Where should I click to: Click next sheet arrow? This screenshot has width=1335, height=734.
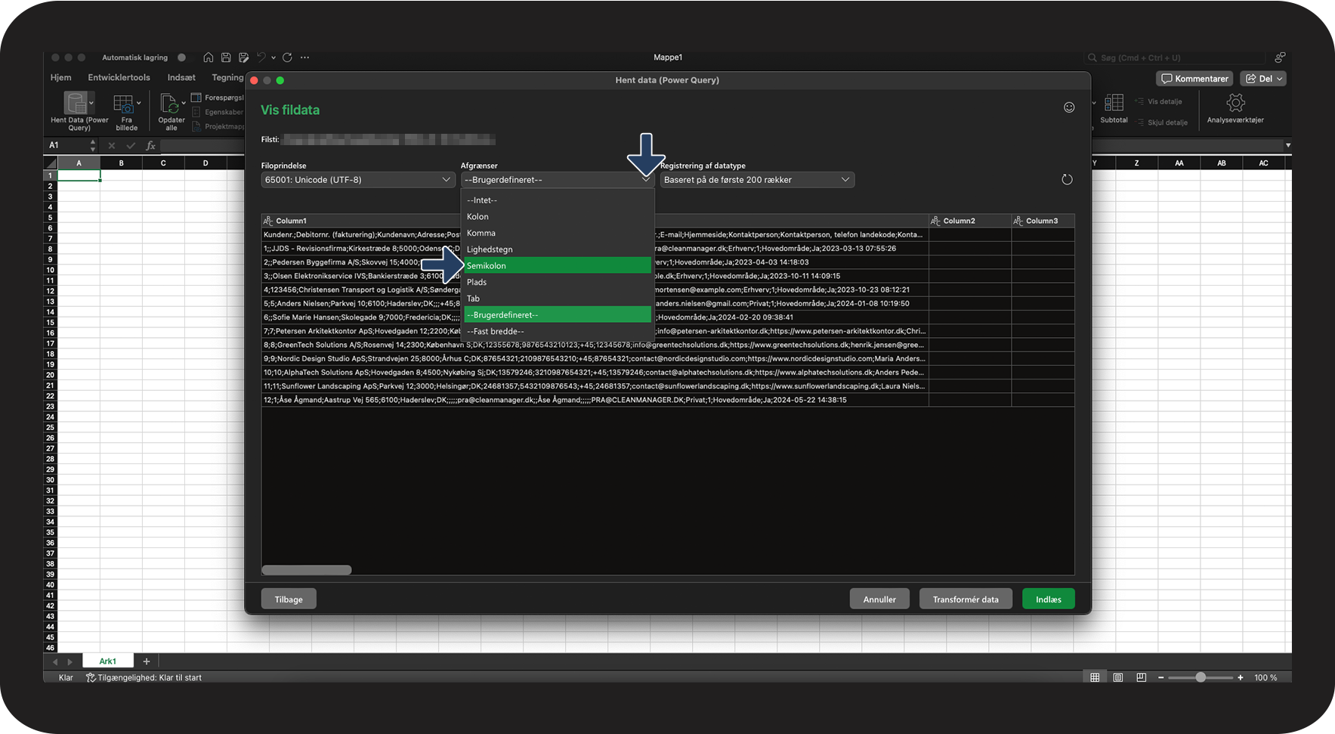tap(70, 661)
